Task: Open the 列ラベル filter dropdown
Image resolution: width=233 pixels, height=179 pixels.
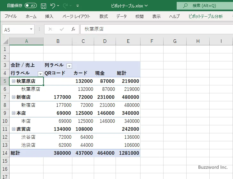Action: (69, 66)
